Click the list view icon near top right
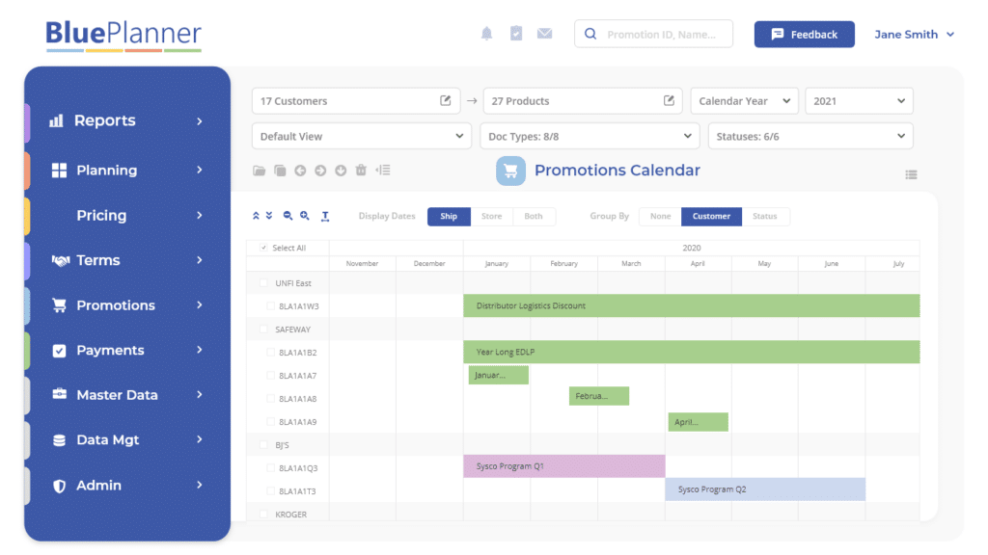This screenshot has height=555, width=988. click(912, 174)
